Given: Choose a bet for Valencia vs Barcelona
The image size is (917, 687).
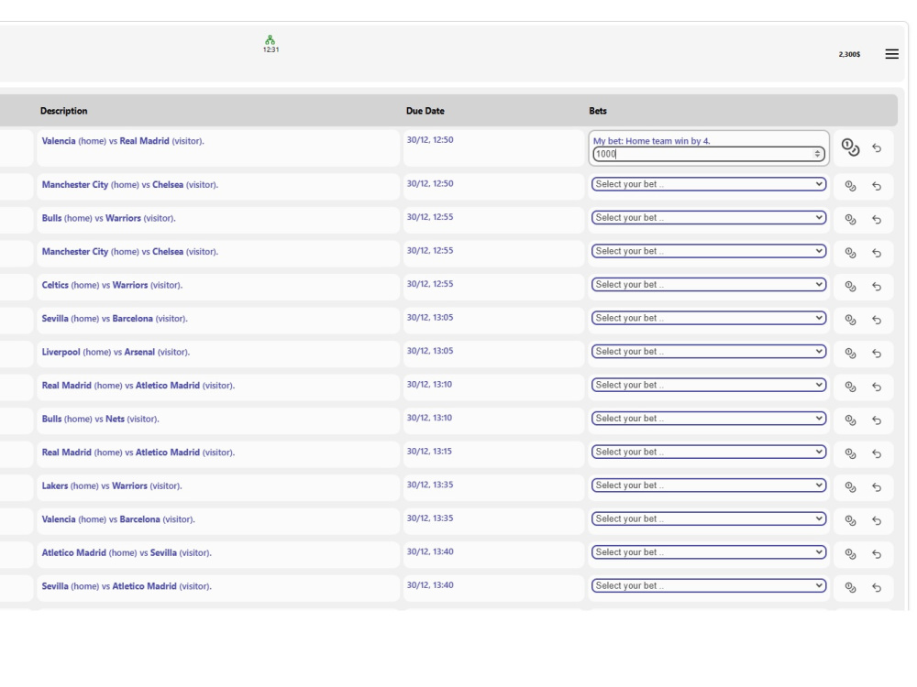Looking at the screenshot, I should 709,518.
